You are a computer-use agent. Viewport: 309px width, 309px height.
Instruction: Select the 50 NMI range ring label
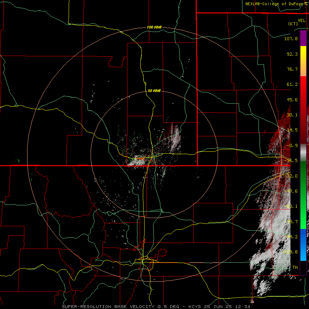point(154,91)
